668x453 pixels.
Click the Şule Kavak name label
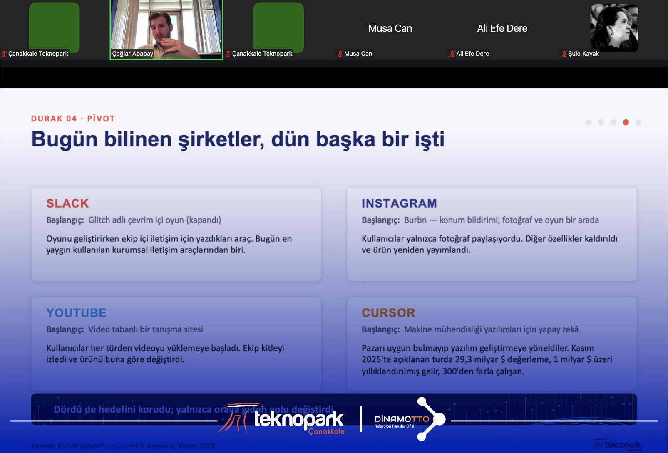584,54
